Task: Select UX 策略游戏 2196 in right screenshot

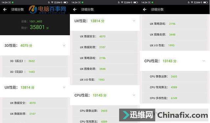Action: tap(175, 24)
